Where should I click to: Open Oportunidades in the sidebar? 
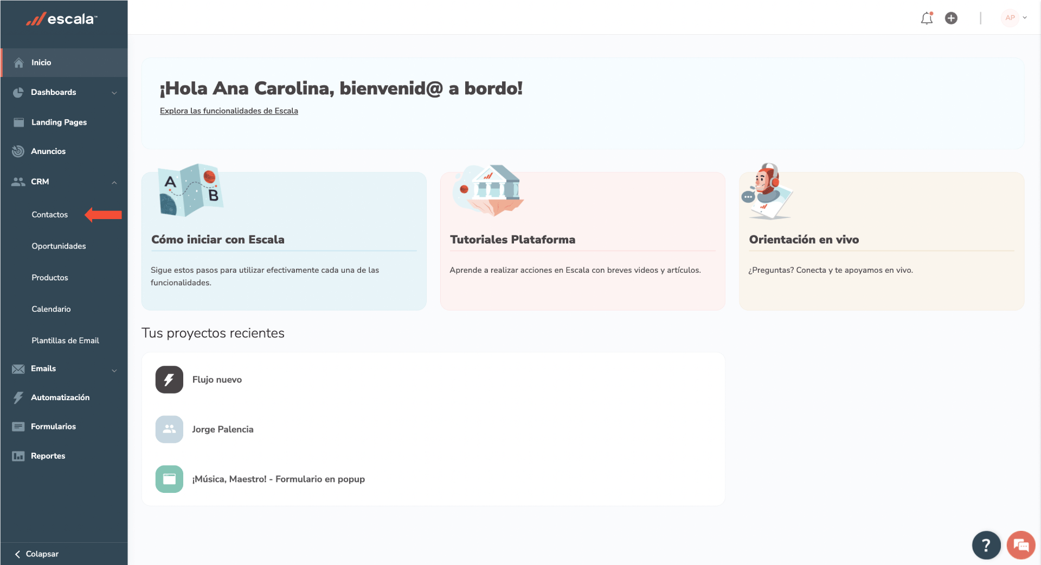(59, 246)
